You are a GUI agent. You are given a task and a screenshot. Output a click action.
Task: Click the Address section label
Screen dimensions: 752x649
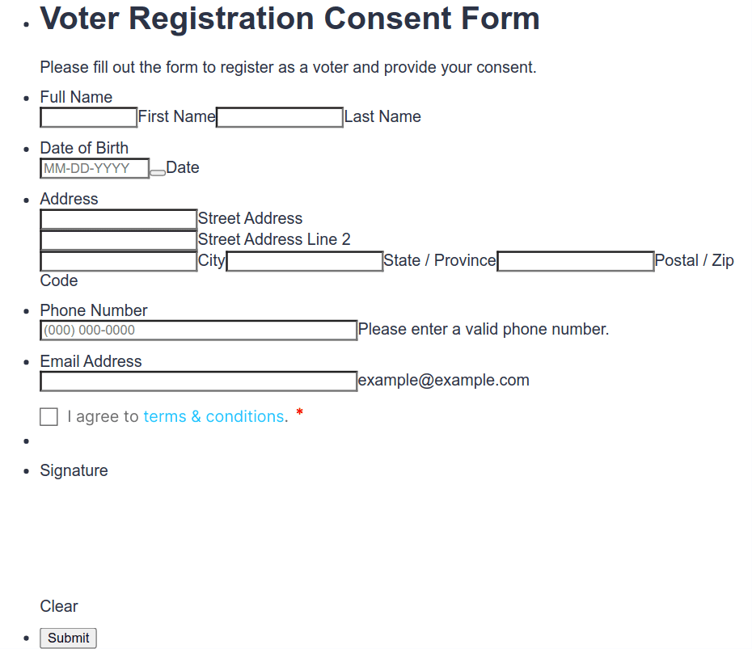coord(69,199)
